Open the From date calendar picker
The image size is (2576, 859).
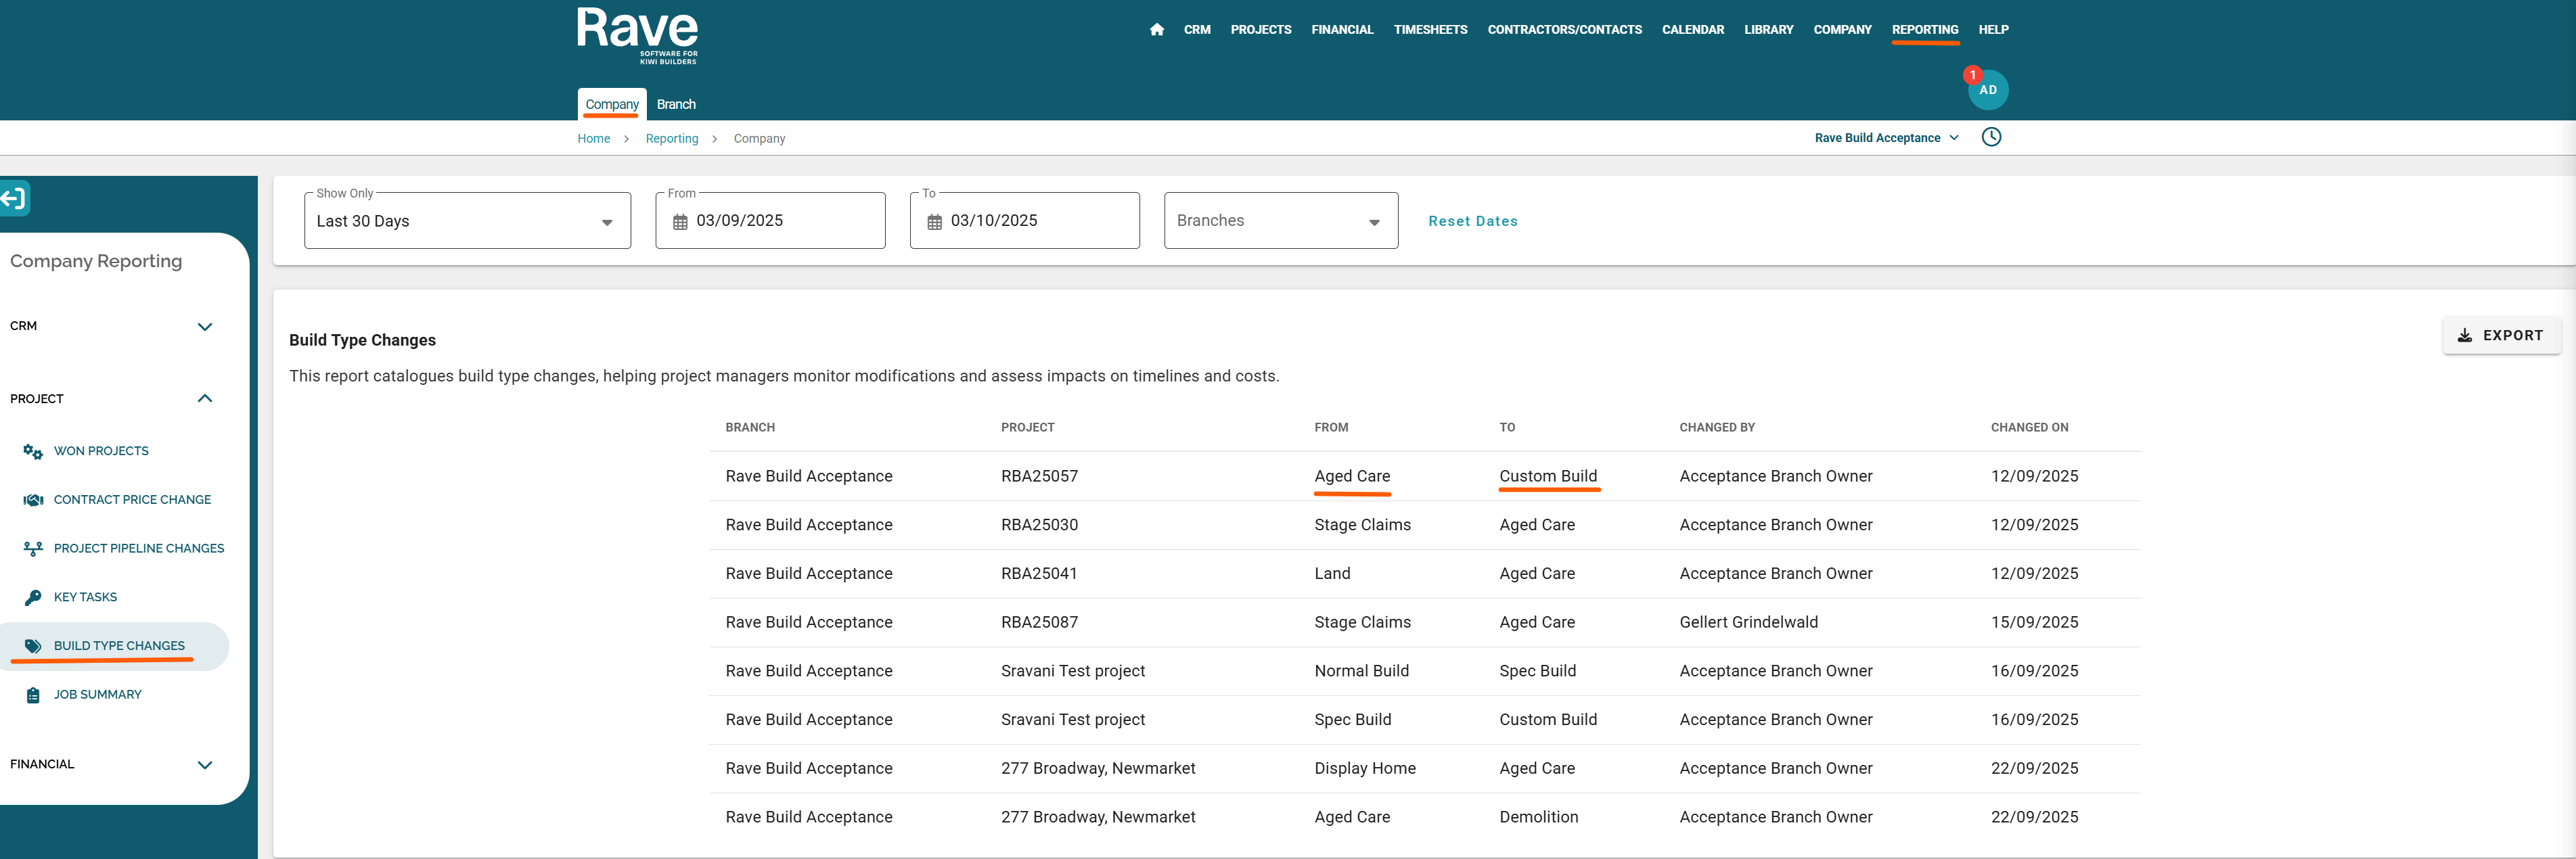pos(680,222)
